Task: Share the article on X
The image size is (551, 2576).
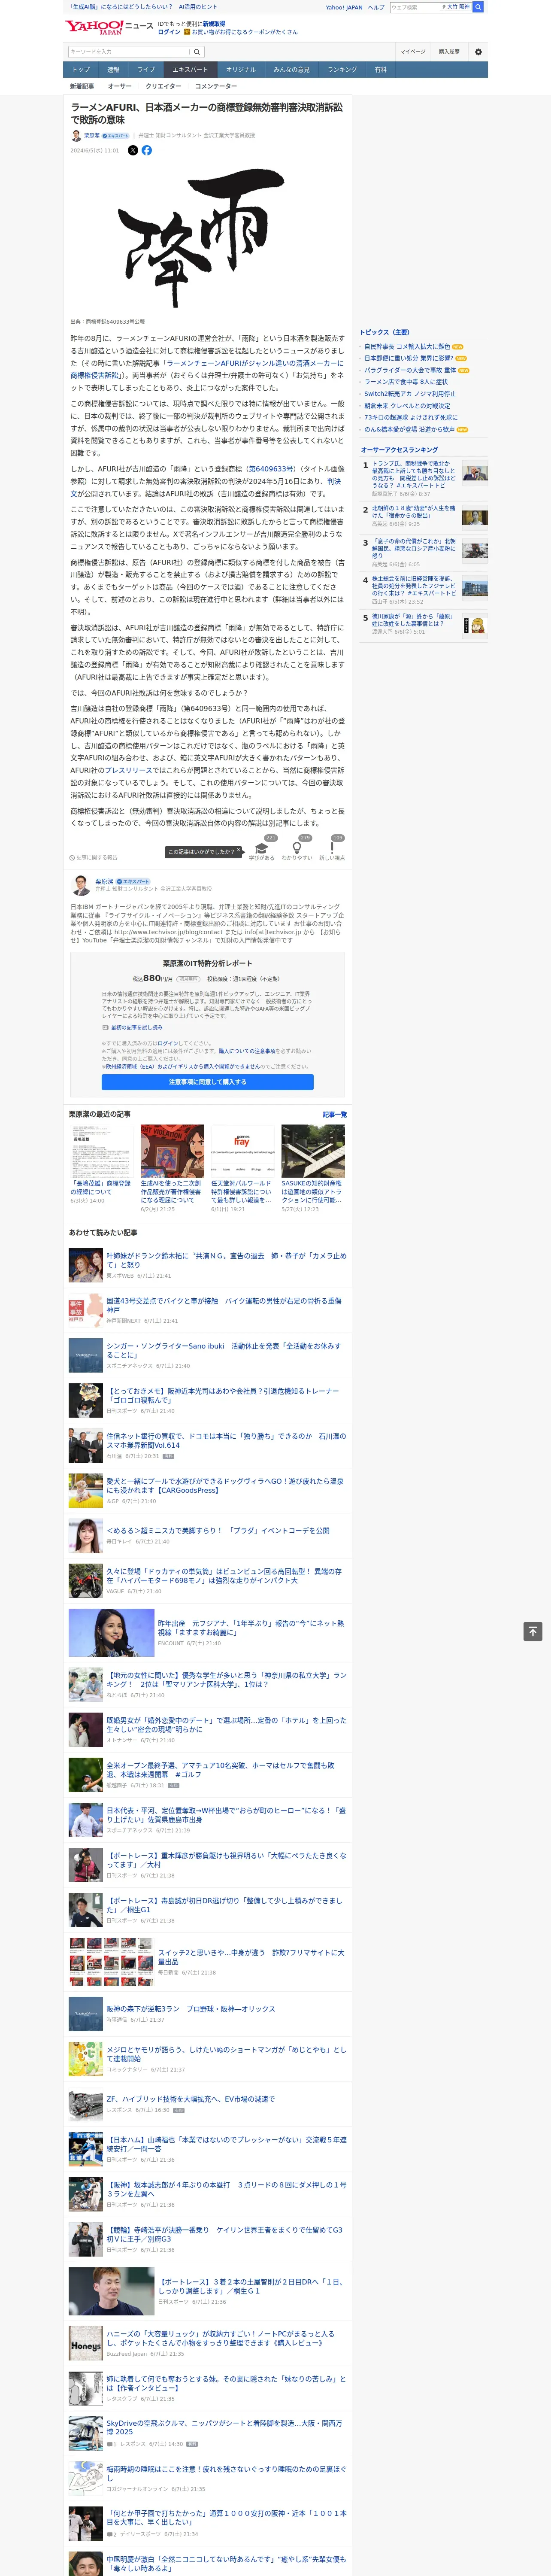Action: (133, 150)
